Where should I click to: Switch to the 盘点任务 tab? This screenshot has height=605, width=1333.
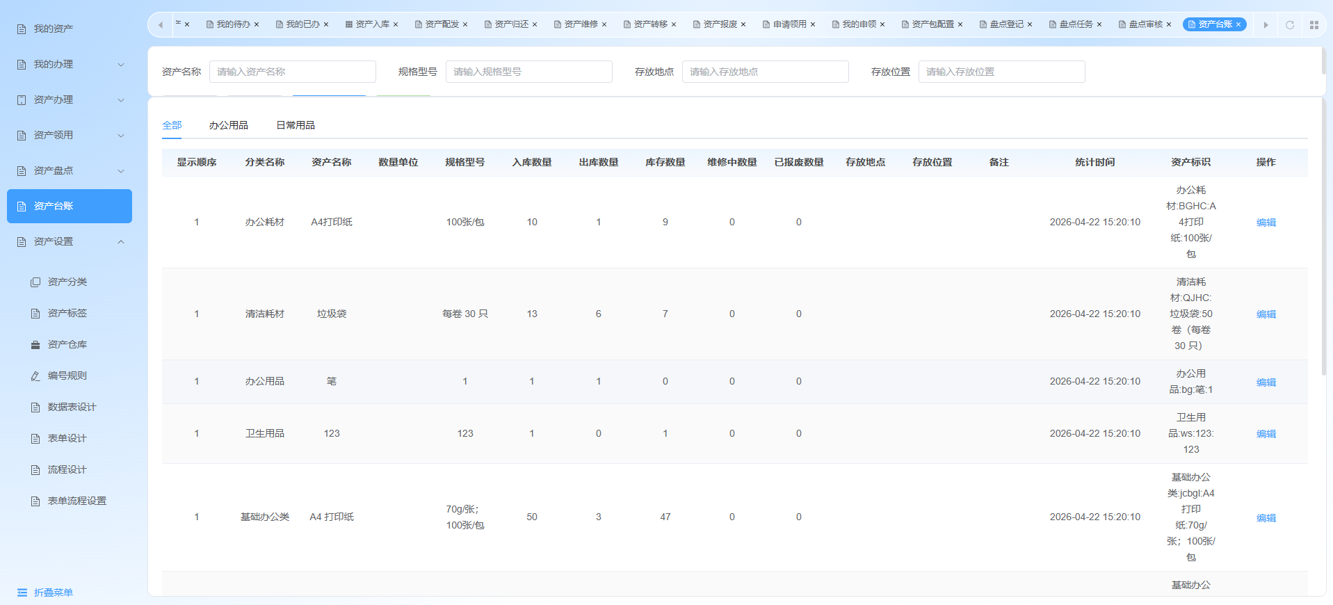pyautogui.click(x=1076, y=24)
